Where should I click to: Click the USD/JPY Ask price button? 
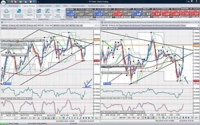tap(156, 13)
